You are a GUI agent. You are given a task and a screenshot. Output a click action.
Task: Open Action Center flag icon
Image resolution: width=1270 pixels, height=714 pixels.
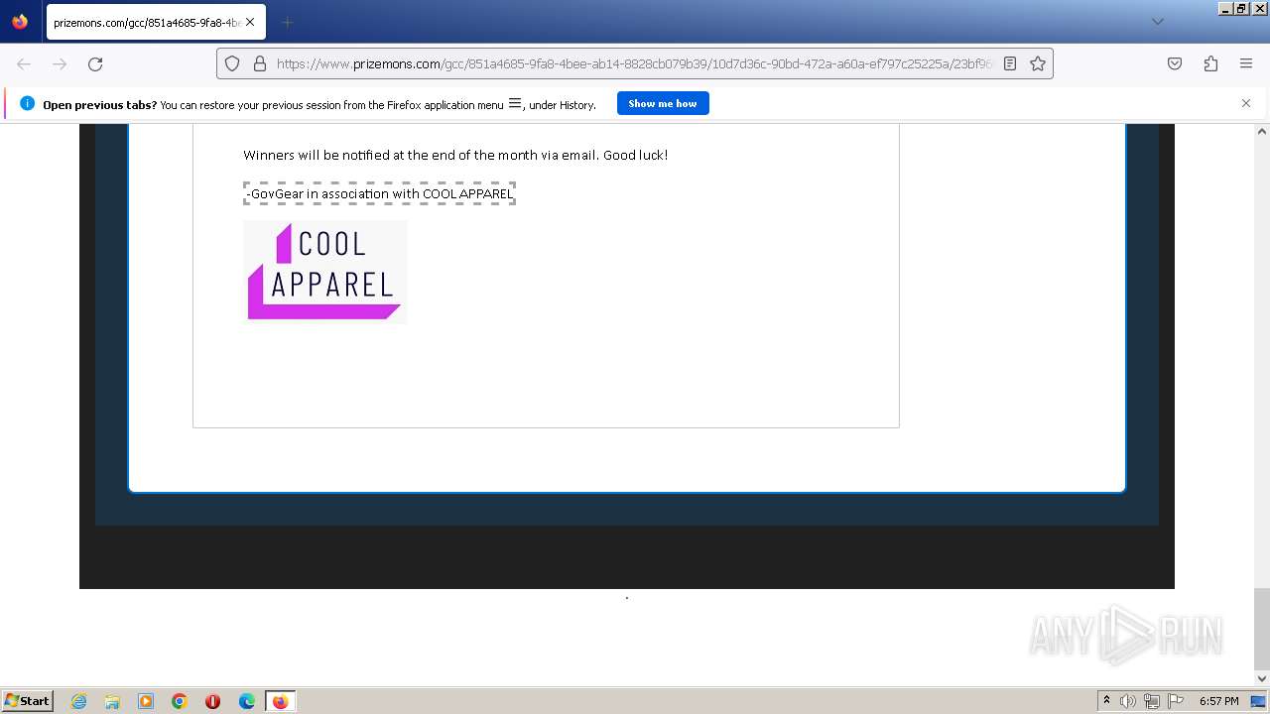pyautogui.click(x=1176, y=701)
